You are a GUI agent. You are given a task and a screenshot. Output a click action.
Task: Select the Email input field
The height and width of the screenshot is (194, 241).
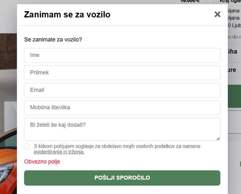(x=122, y=90)
